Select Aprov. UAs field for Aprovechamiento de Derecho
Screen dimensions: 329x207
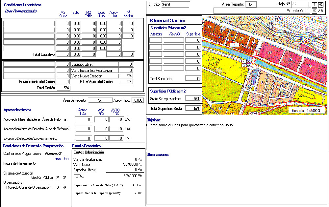point(83,129)
